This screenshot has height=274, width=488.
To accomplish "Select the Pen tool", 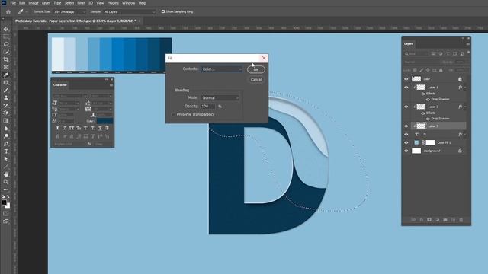I will pyautogui.click(x=6, y=144).
